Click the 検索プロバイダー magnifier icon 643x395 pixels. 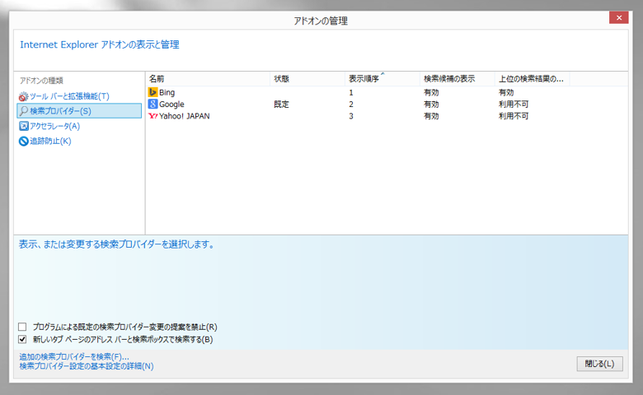[24, 111]
